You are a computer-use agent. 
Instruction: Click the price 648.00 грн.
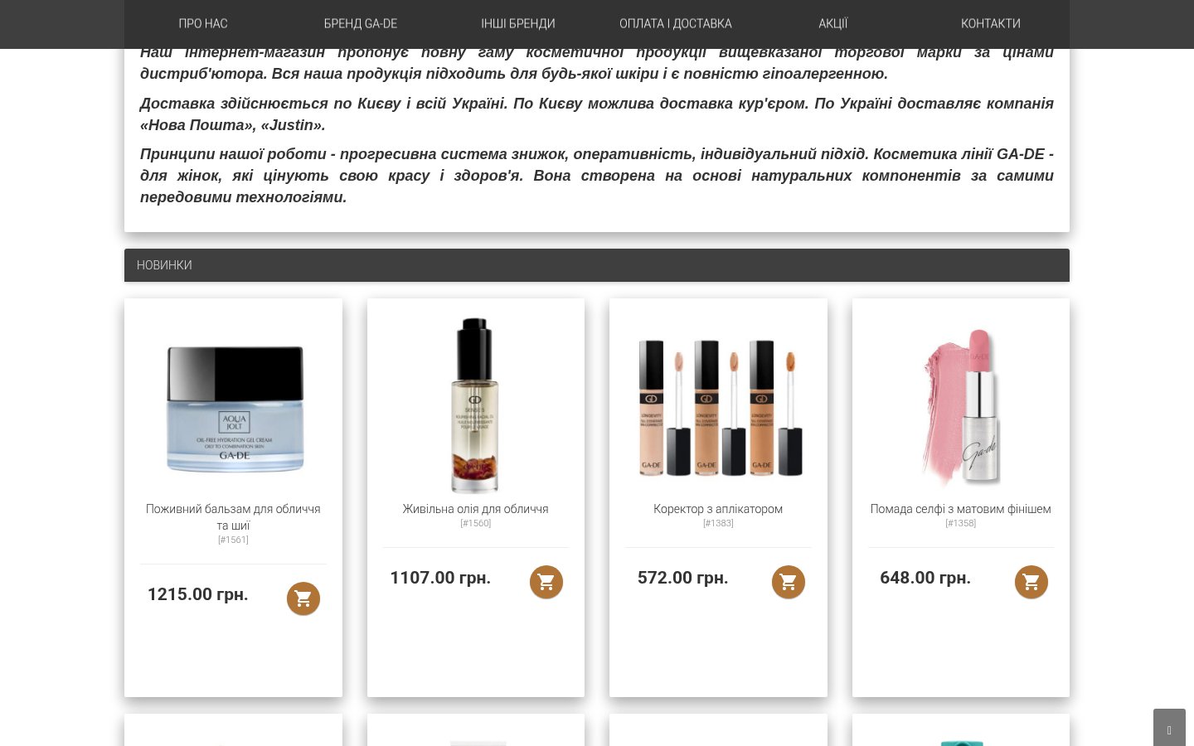point(925,578)
